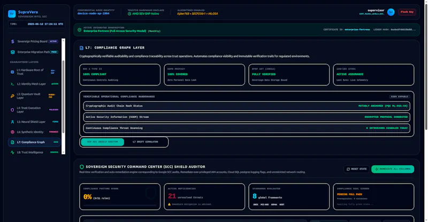Image resolution: width=428 pixels, height=222 pixels.
Task: Click the L8 Trust Intelligence pulse icon
Action: click(x=12, y=152)
